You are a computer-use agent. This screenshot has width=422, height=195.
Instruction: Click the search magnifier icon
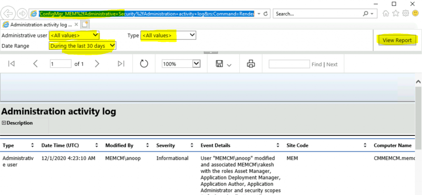click(x=366, y=14)
